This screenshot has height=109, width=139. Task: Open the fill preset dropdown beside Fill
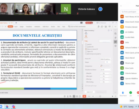coord(105,41)
